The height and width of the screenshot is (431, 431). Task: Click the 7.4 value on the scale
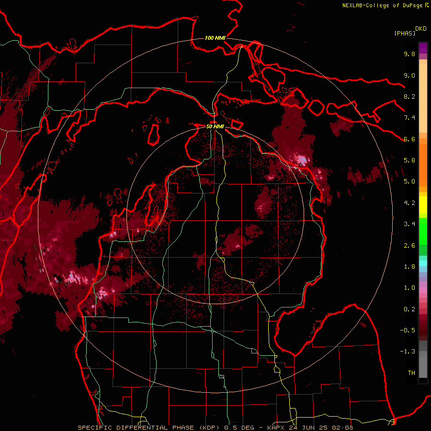tap(409, 118)
